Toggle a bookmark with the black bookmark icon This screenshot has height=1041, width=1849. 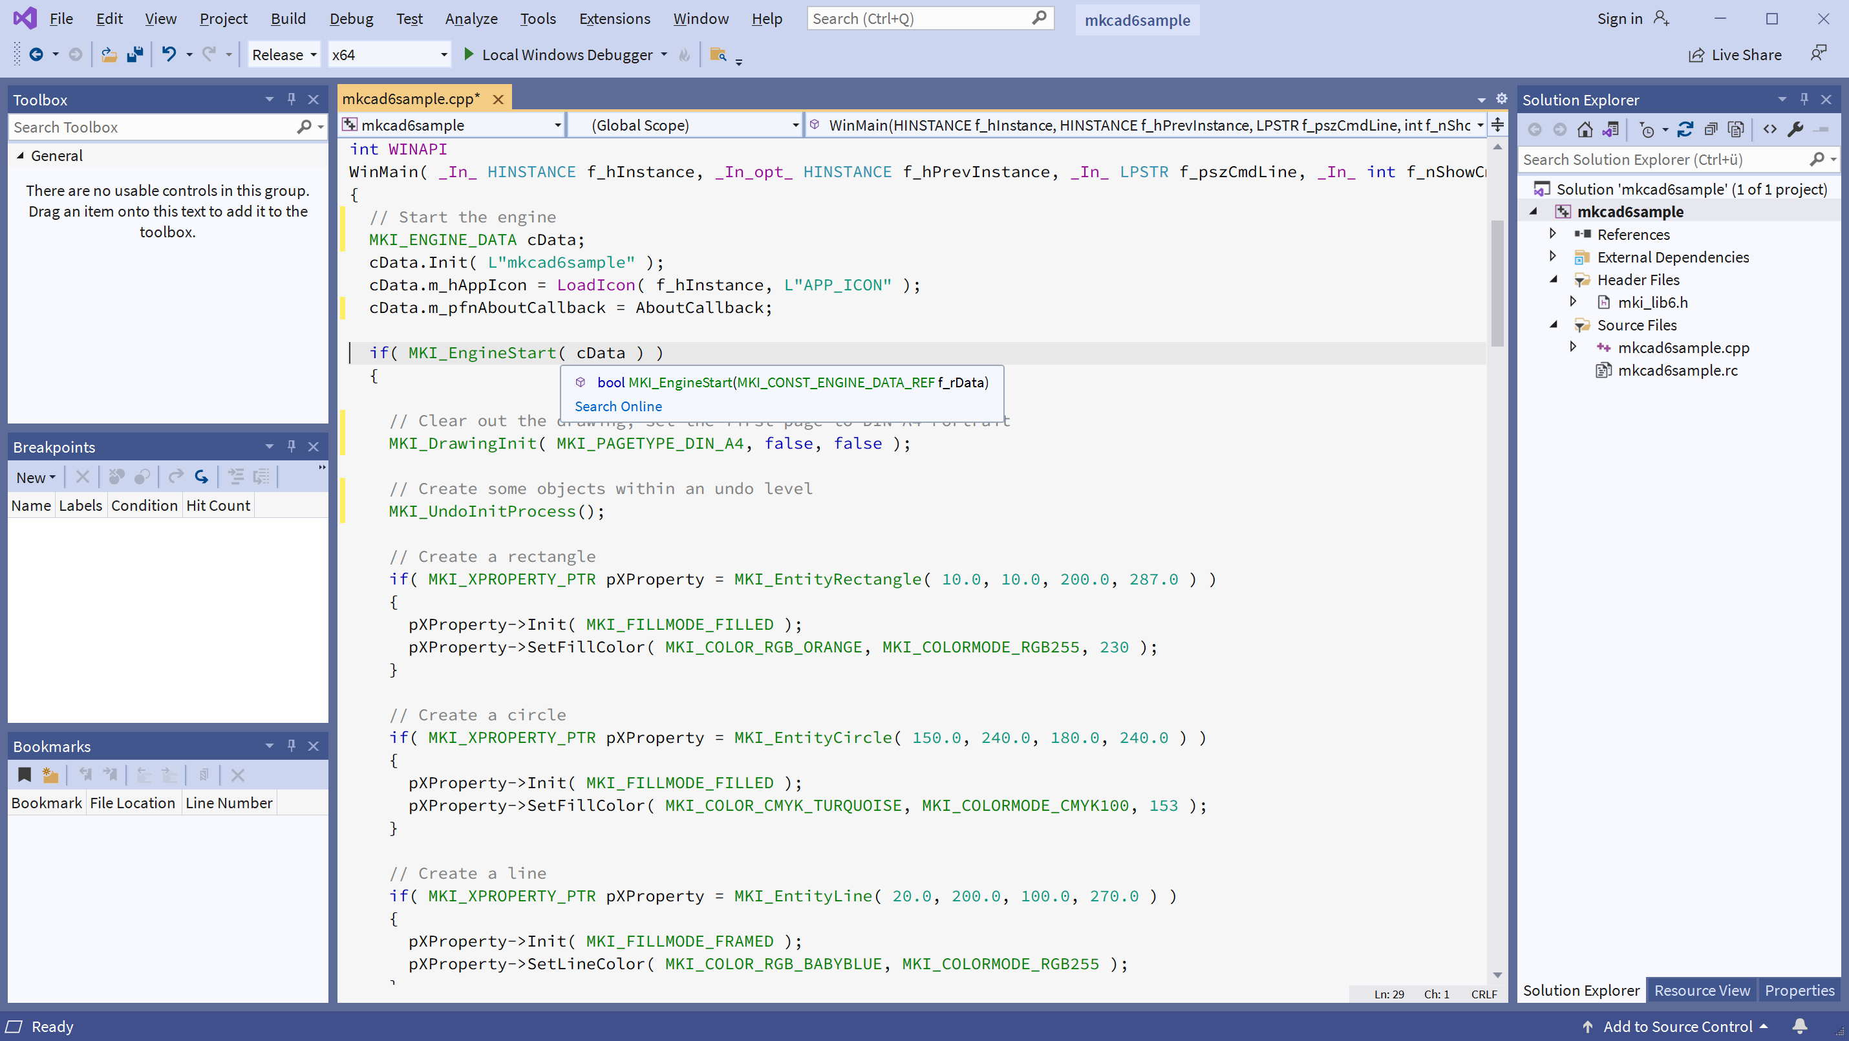tap(25, 775)
